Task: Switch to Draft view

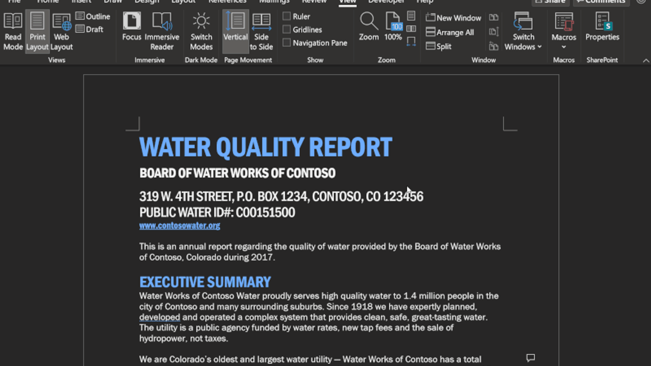Action: [90, 29]
